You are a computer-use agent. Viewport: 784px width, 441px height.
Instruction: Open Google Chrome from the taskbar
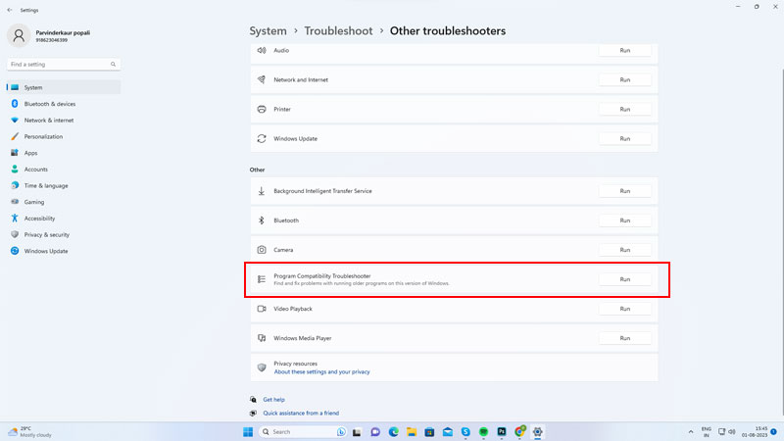(x=520, y=431)
